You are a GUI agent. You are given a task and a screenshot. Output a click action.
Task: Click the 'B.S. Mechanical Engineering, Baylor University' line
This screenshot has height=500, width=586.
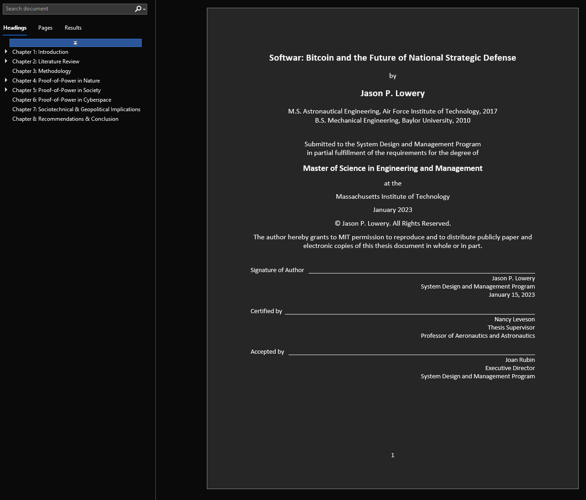click(x=392, y=120)
